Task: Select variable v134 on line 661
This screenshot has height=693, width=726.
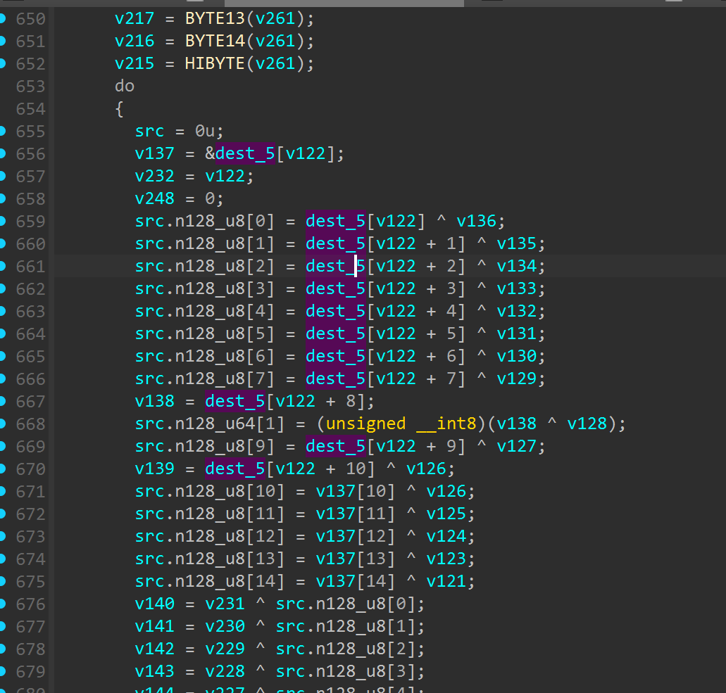Action: (517, 266)
